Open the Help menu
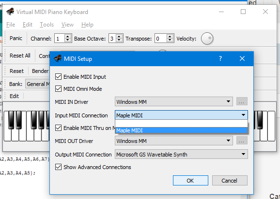 click(87, 25)
